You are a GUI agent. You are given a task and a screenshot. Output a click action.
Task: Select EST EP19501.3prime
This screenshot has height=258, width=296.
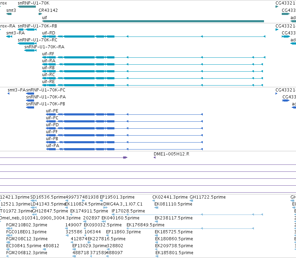101,201
